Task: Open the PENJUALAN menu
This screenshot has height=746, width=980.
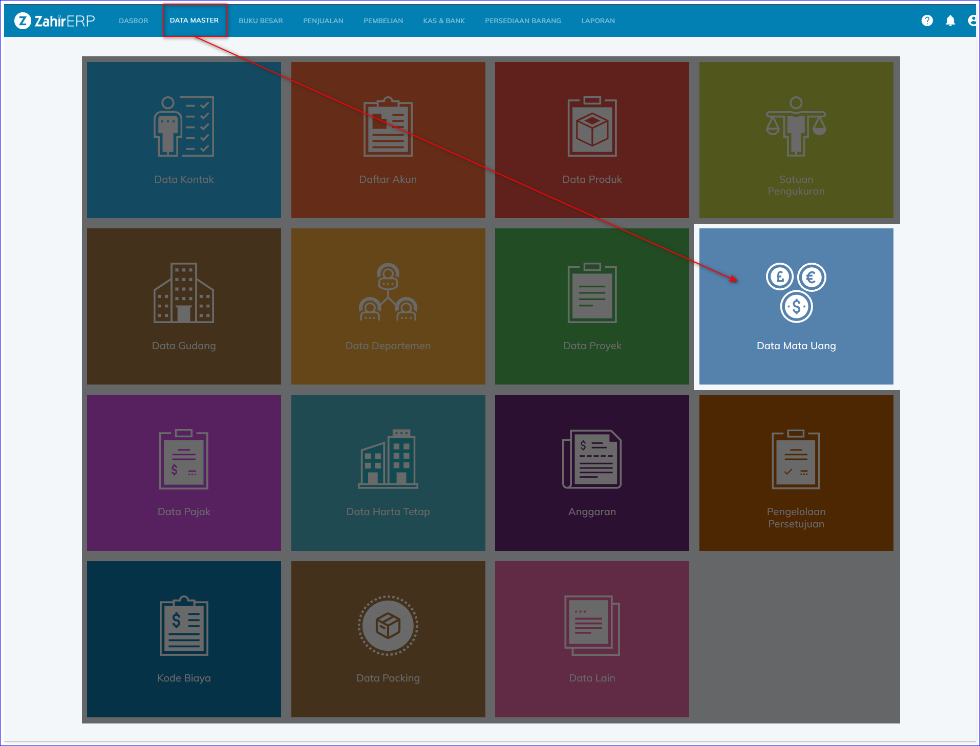Action: [323, 21]
